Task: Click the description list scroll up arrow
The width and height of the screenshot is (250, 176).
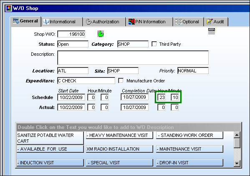Action: [237, 135]
